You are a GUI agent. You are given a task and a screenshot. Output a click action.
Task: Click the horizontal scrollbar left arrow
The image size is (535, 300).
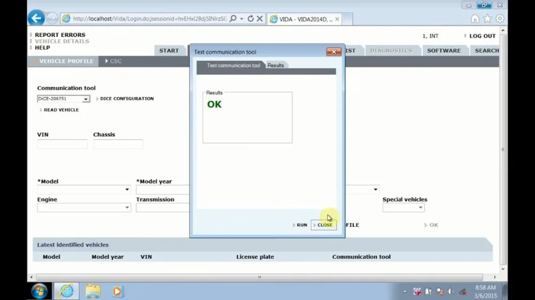(32, 277)
